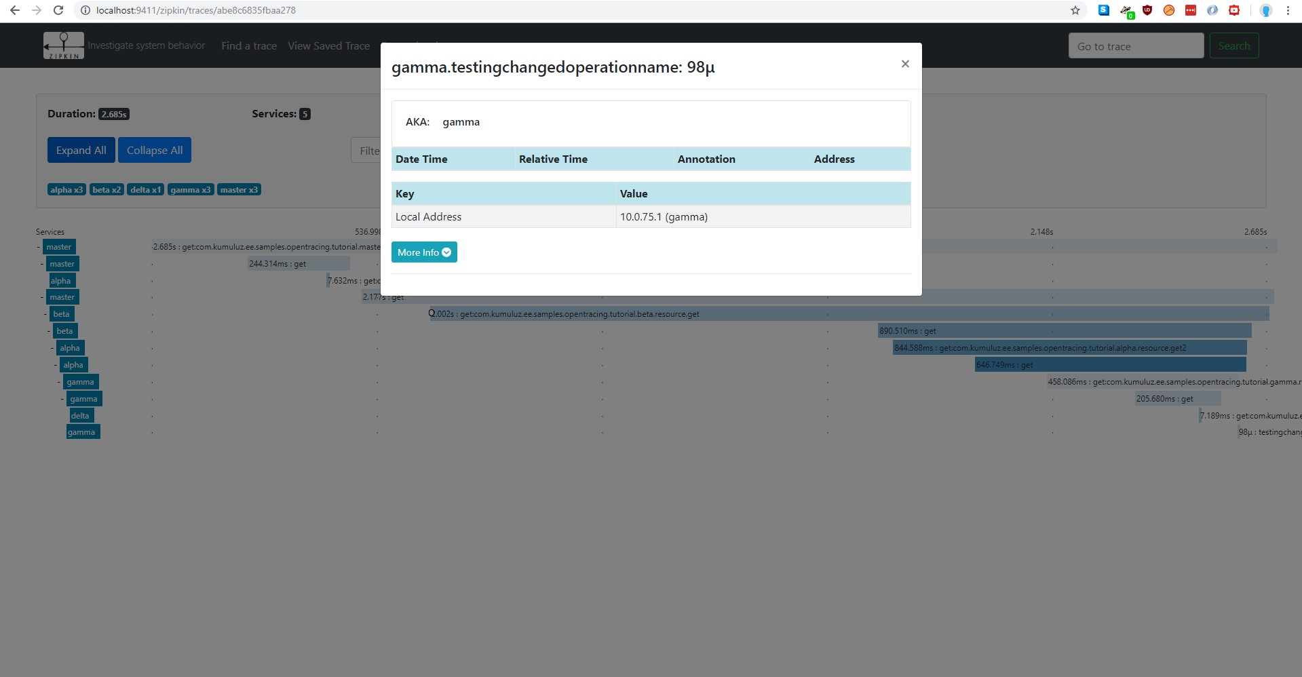Close the gamma span detail dialog
The image size is (1302, 677).
click(905, 64)
